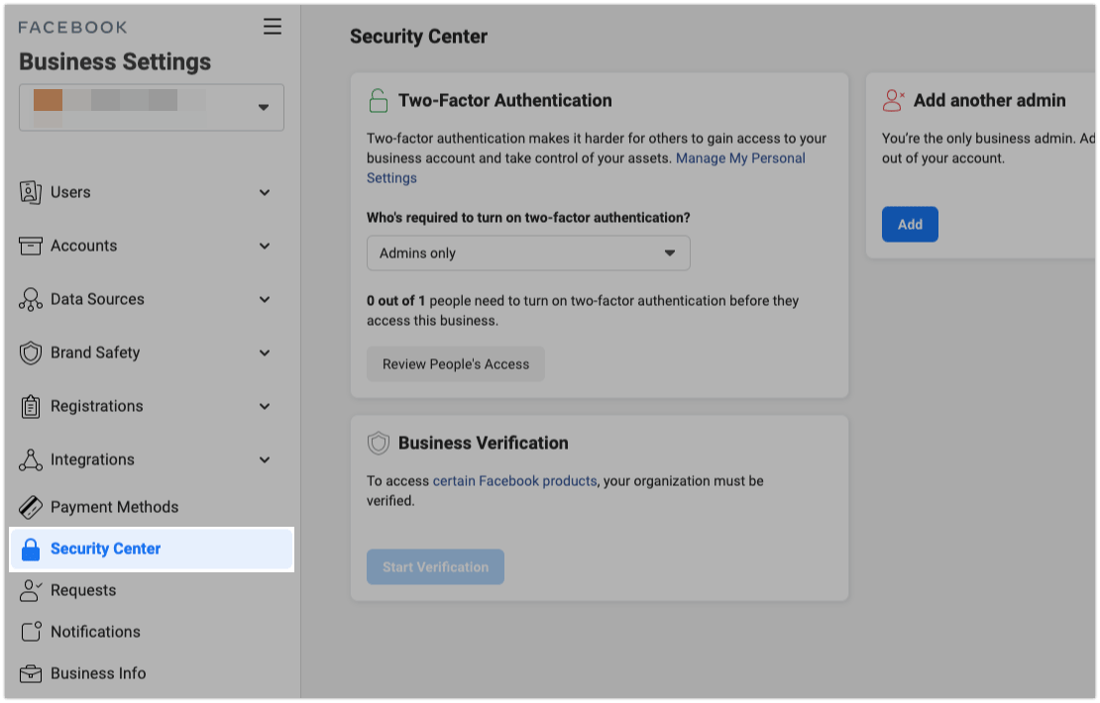Click the Business Info briefcase icon
The width and height of the screenshot is (1100, 703).
point(30,673)
